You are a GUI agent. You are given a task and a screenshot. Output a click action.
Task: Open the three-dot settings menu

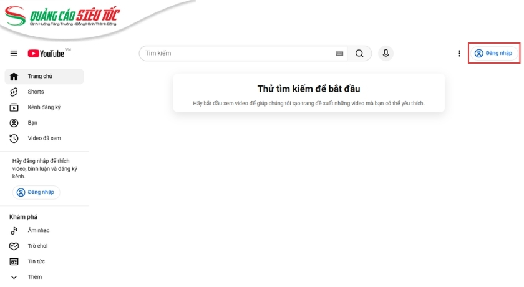(x=459, y=54)
